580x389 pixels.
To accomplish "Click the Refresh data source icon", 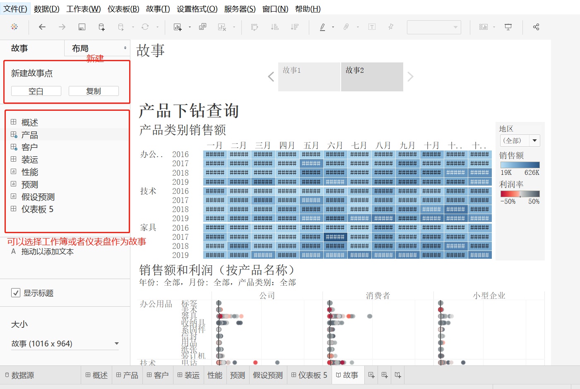I will (x=145, y=27).
